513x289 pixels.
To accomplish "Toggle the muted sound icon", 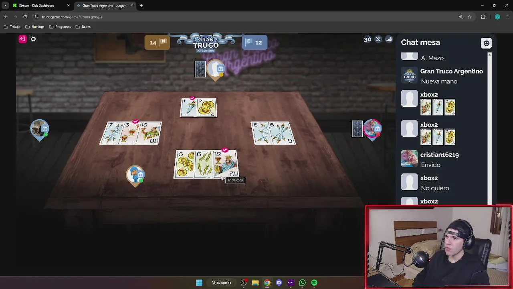I will 378,39.
